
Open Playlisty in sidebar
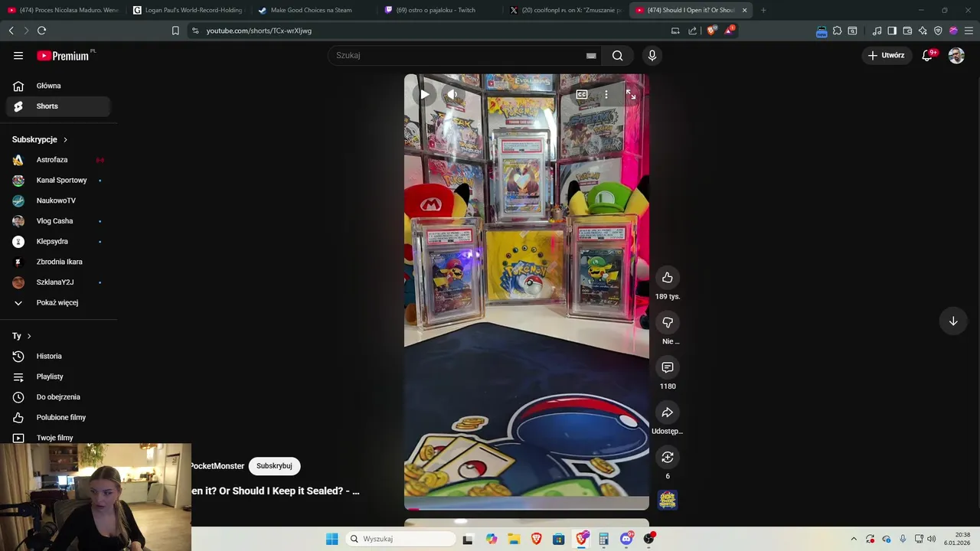tap(58, 377)
